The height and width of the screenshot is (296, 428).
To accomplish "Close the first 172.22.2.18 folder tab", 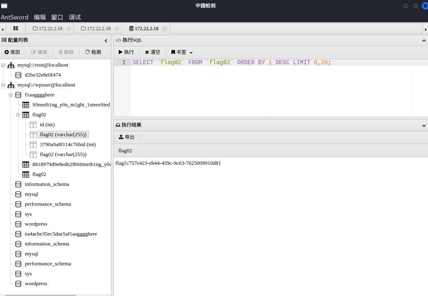I will (68, 29).
